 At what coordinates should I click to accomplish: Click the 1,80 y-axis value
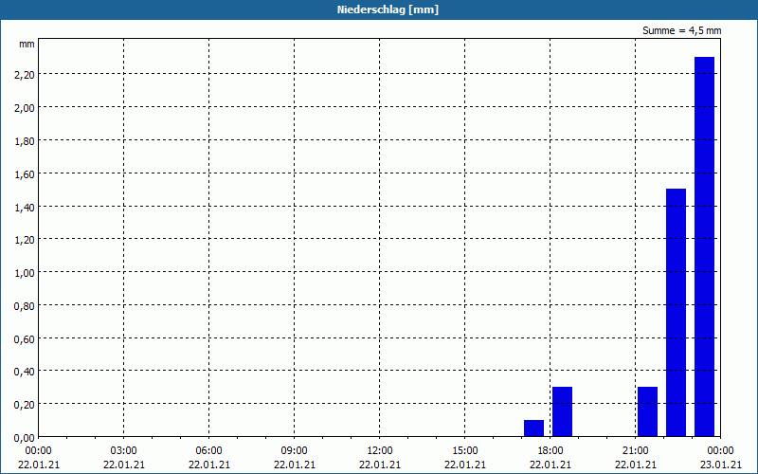pos(25,140)
